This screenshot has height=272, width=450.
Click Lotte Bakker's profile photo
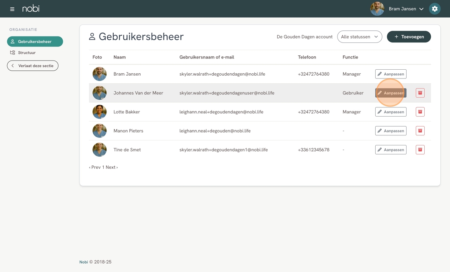[99, 112]
